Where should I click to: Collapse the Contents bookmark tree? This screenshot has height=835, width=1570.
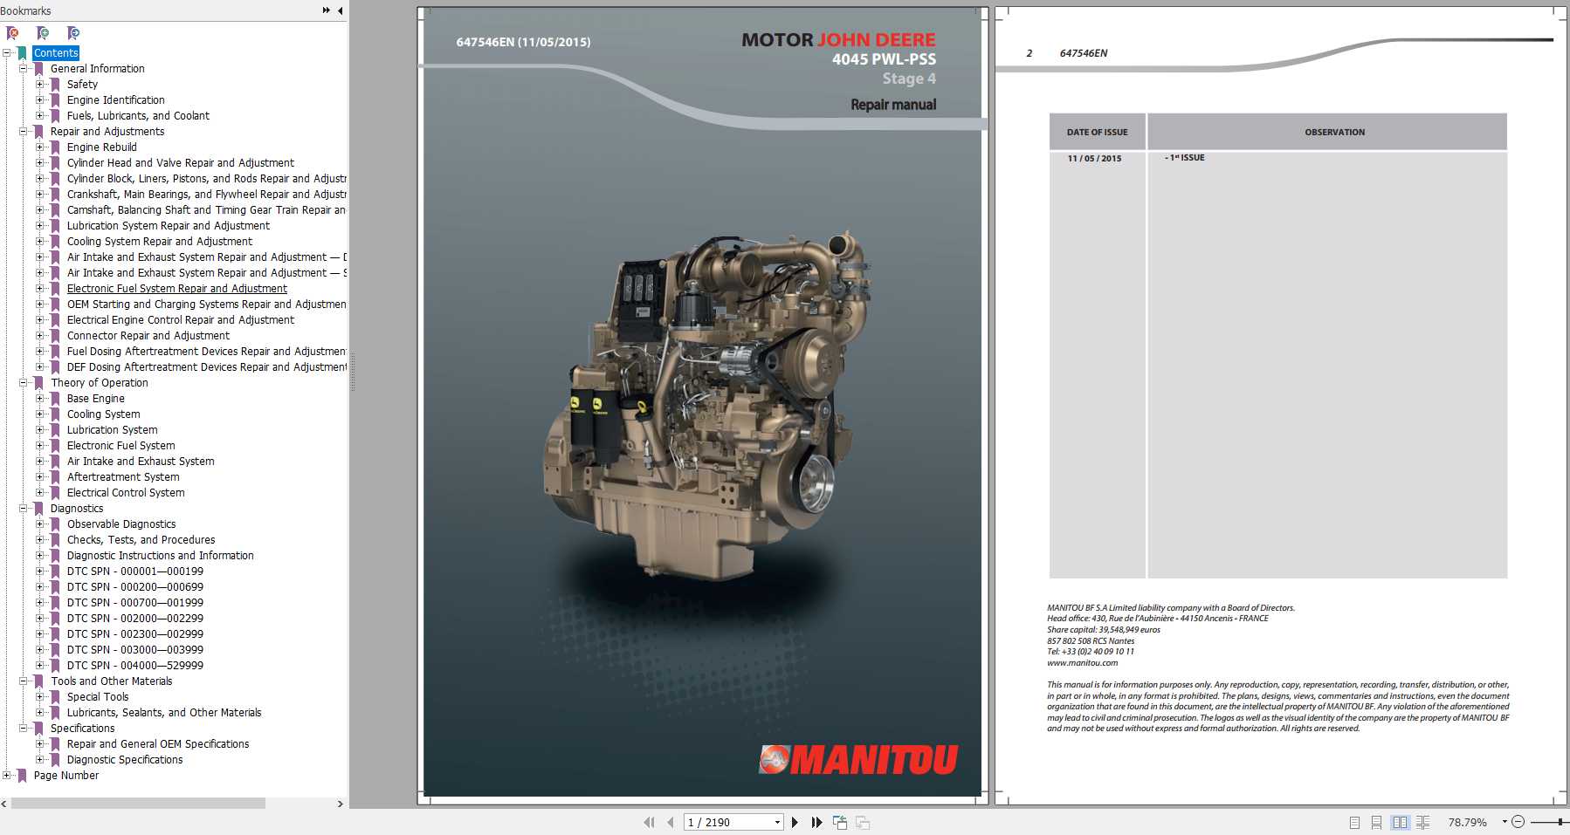pos(7,53)
